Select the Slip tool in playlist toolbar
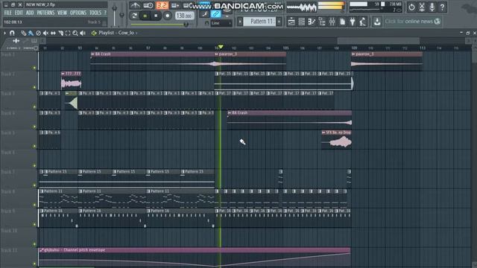The width and height of the screenshot is (477, 268). click(x=53, y=33)
